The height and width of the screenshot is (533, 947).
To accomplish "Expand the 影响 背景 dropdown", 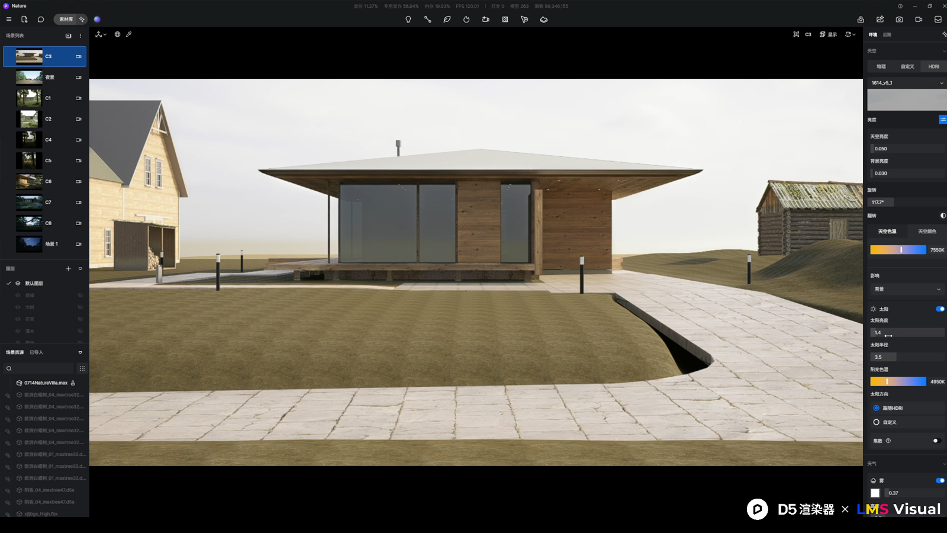I will pos(906,289).
